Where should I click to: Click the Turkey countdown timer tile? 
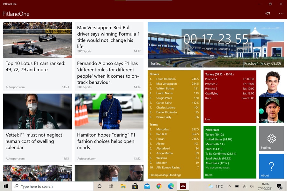pyautogui.click(x=216, y=45)
